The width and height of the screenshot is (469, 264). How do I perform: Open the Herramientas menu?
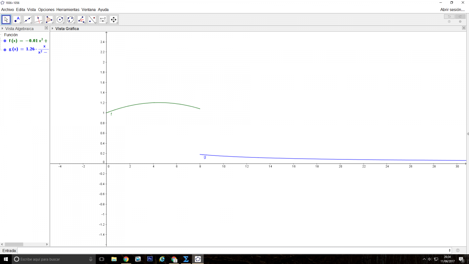[68, 9]
